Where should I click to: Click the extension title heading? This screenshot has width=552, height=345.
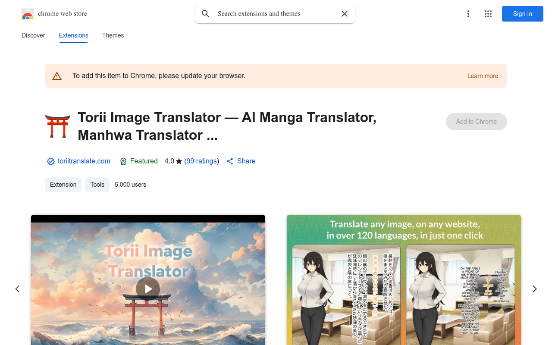click(x=227, y=126)
